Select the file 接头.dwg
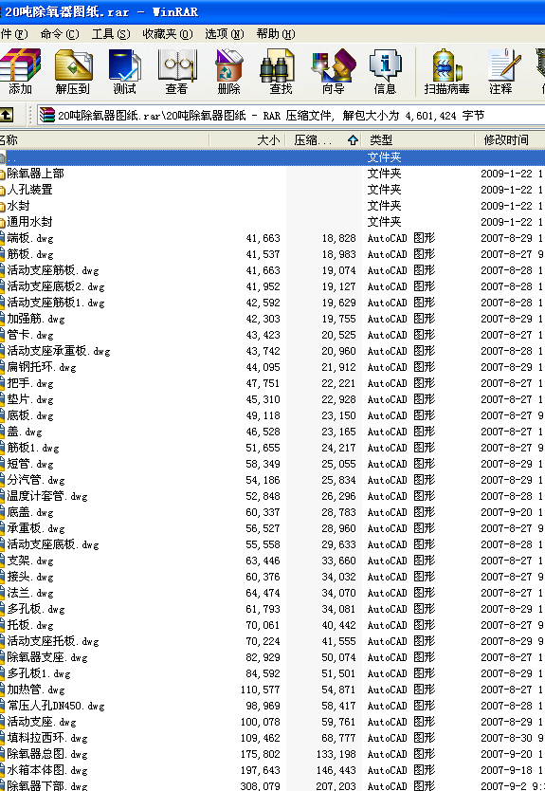This screenshot has width=545, height=791. (x=30, y=577)
